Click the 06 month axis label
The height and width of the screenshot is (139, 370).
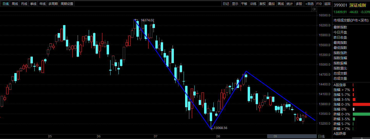(99, 136)
